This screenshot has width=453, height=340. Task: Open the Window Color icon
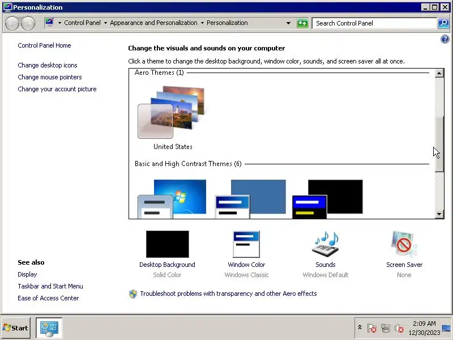tap(246, 244)
